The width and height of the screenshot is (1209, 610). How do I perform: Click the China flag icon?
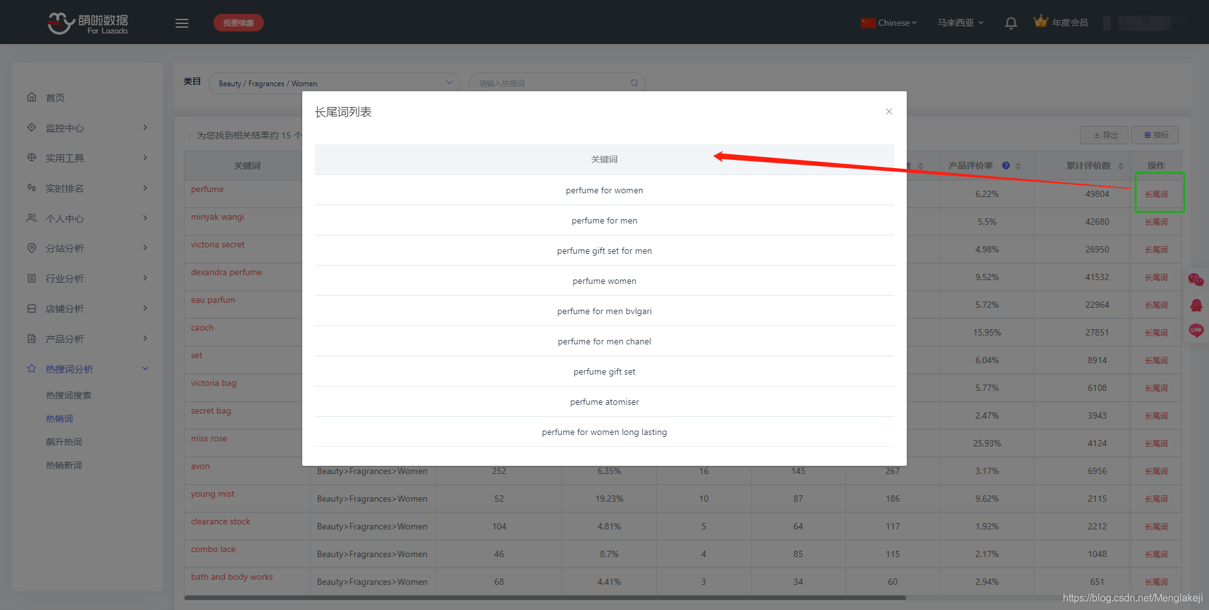pos(868,23)
